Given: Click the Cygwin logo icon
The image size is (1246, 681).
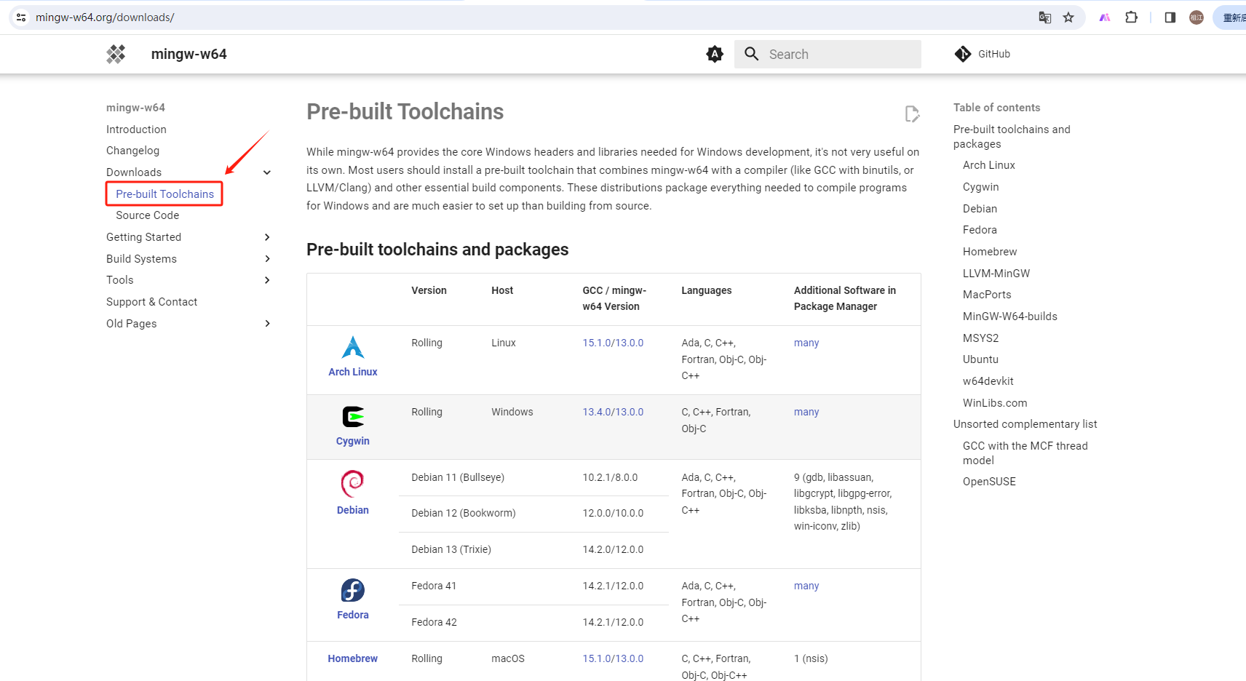Looking at the screenshot, I should click(x=353, y=417).
